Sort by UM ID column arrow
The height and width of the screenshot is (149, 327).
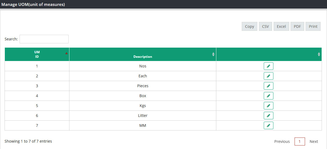tap(66, 53)
